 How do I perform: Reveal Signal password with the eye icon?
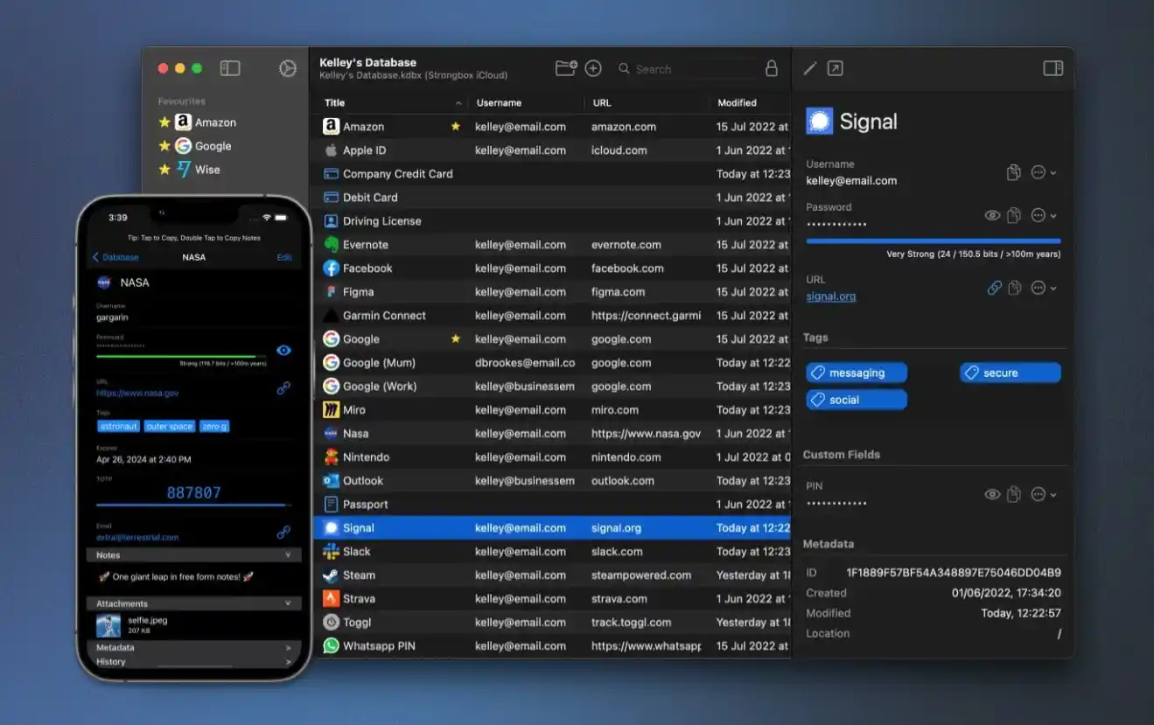pyautogui.click(x=992, y=215)
